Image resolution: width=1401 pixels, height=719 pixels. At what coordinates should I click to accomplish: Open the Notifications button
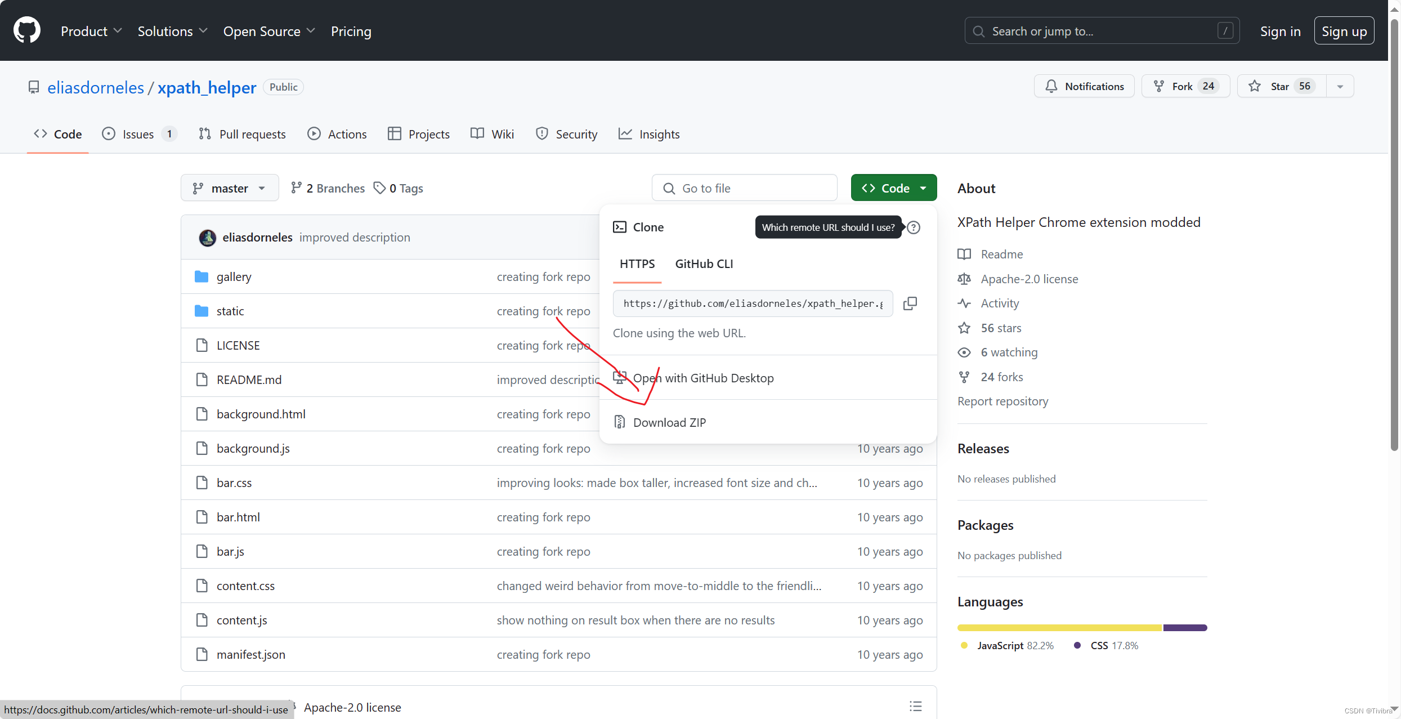click(x=1084, y=86)
